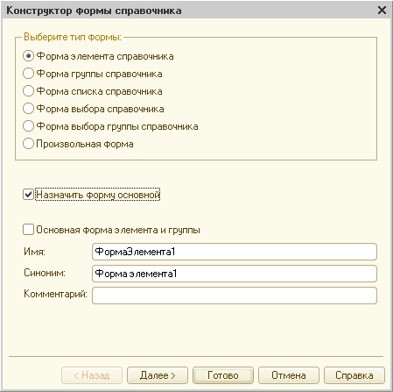Open help with 'Справка' button
393x392 pixels.
click(354, 375)
